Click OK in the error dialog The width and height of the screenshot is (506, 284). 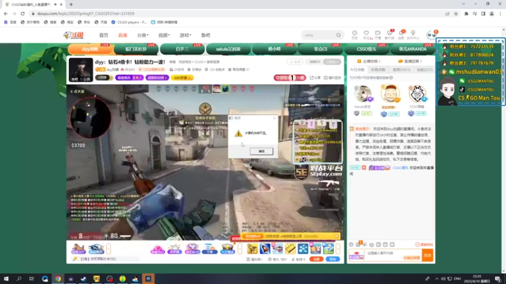(261, 151)
